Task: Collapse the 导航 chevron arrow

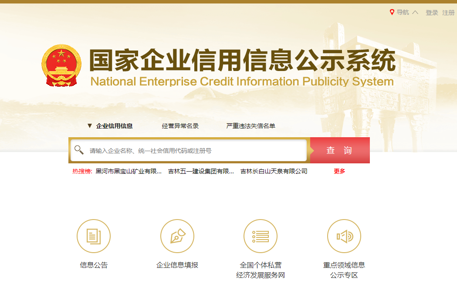Action: click(415, 12)
